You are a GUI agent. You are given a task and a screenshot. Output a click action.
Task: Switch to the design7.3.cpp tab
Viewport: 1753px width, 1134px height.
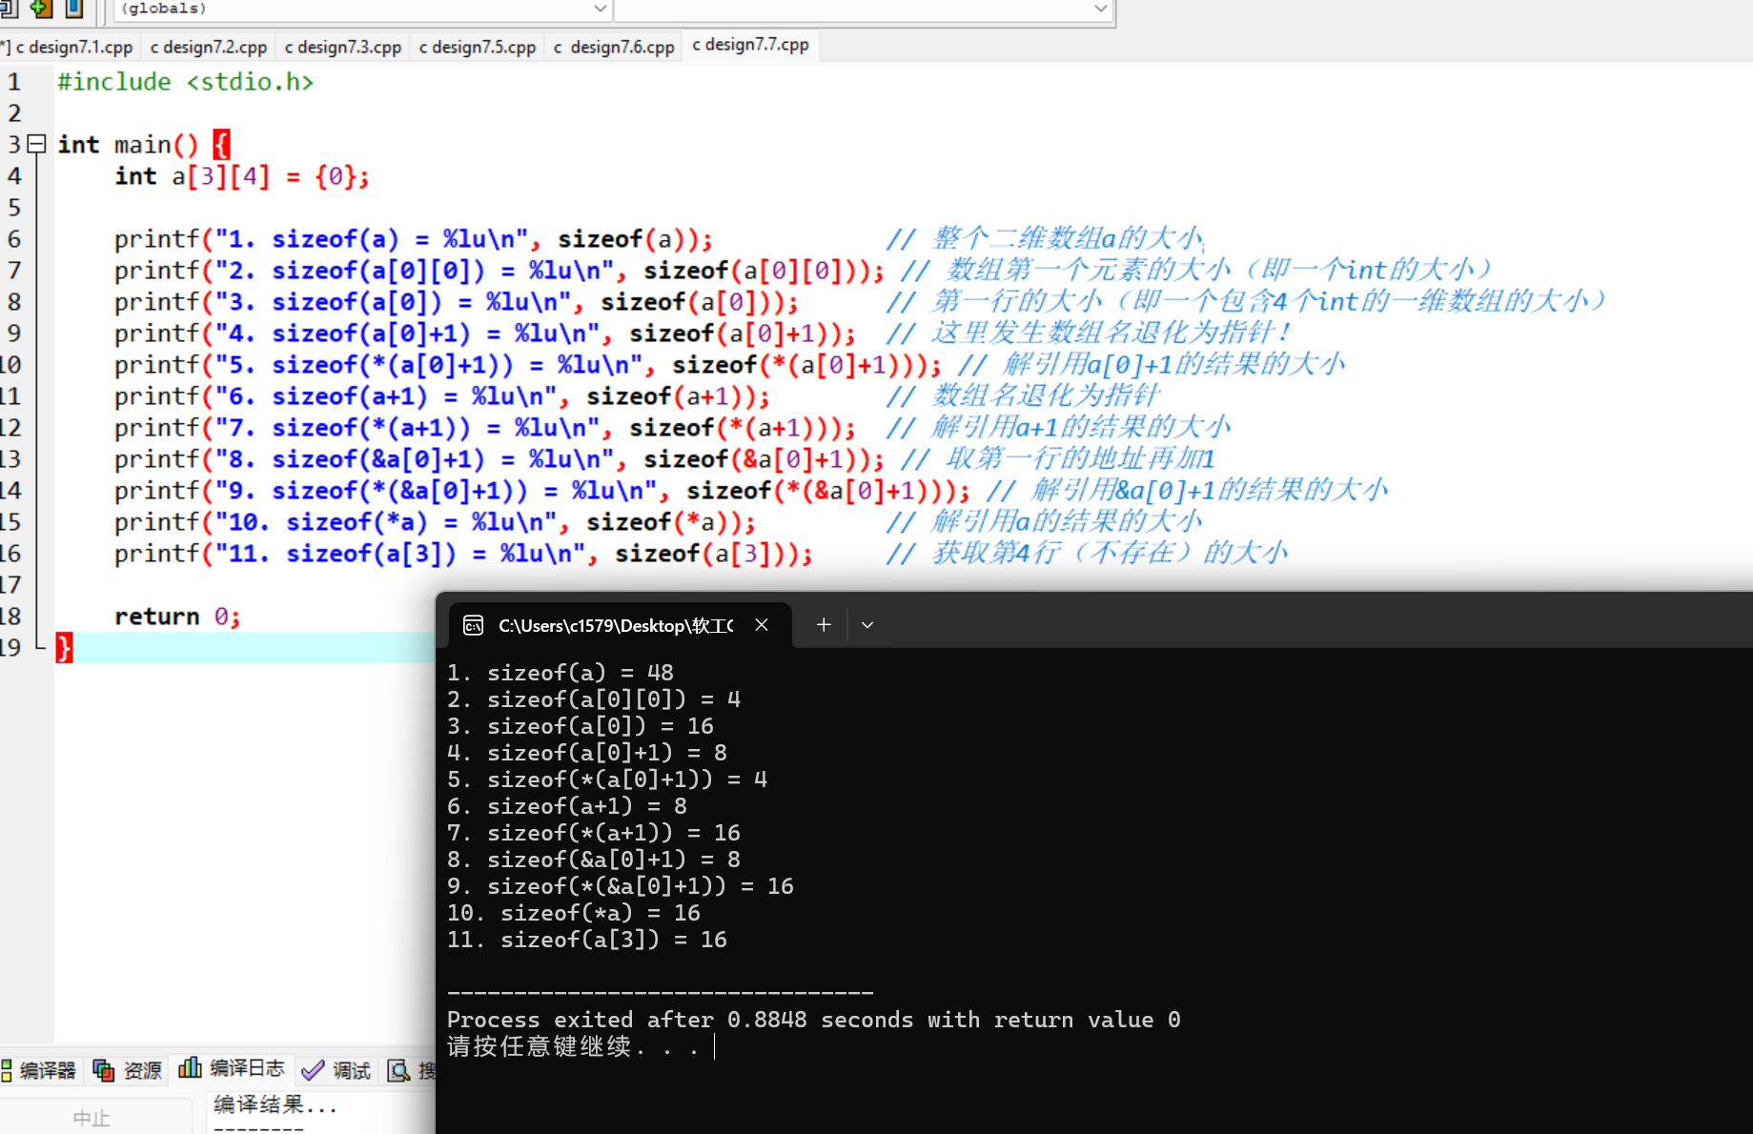[343, 47]
